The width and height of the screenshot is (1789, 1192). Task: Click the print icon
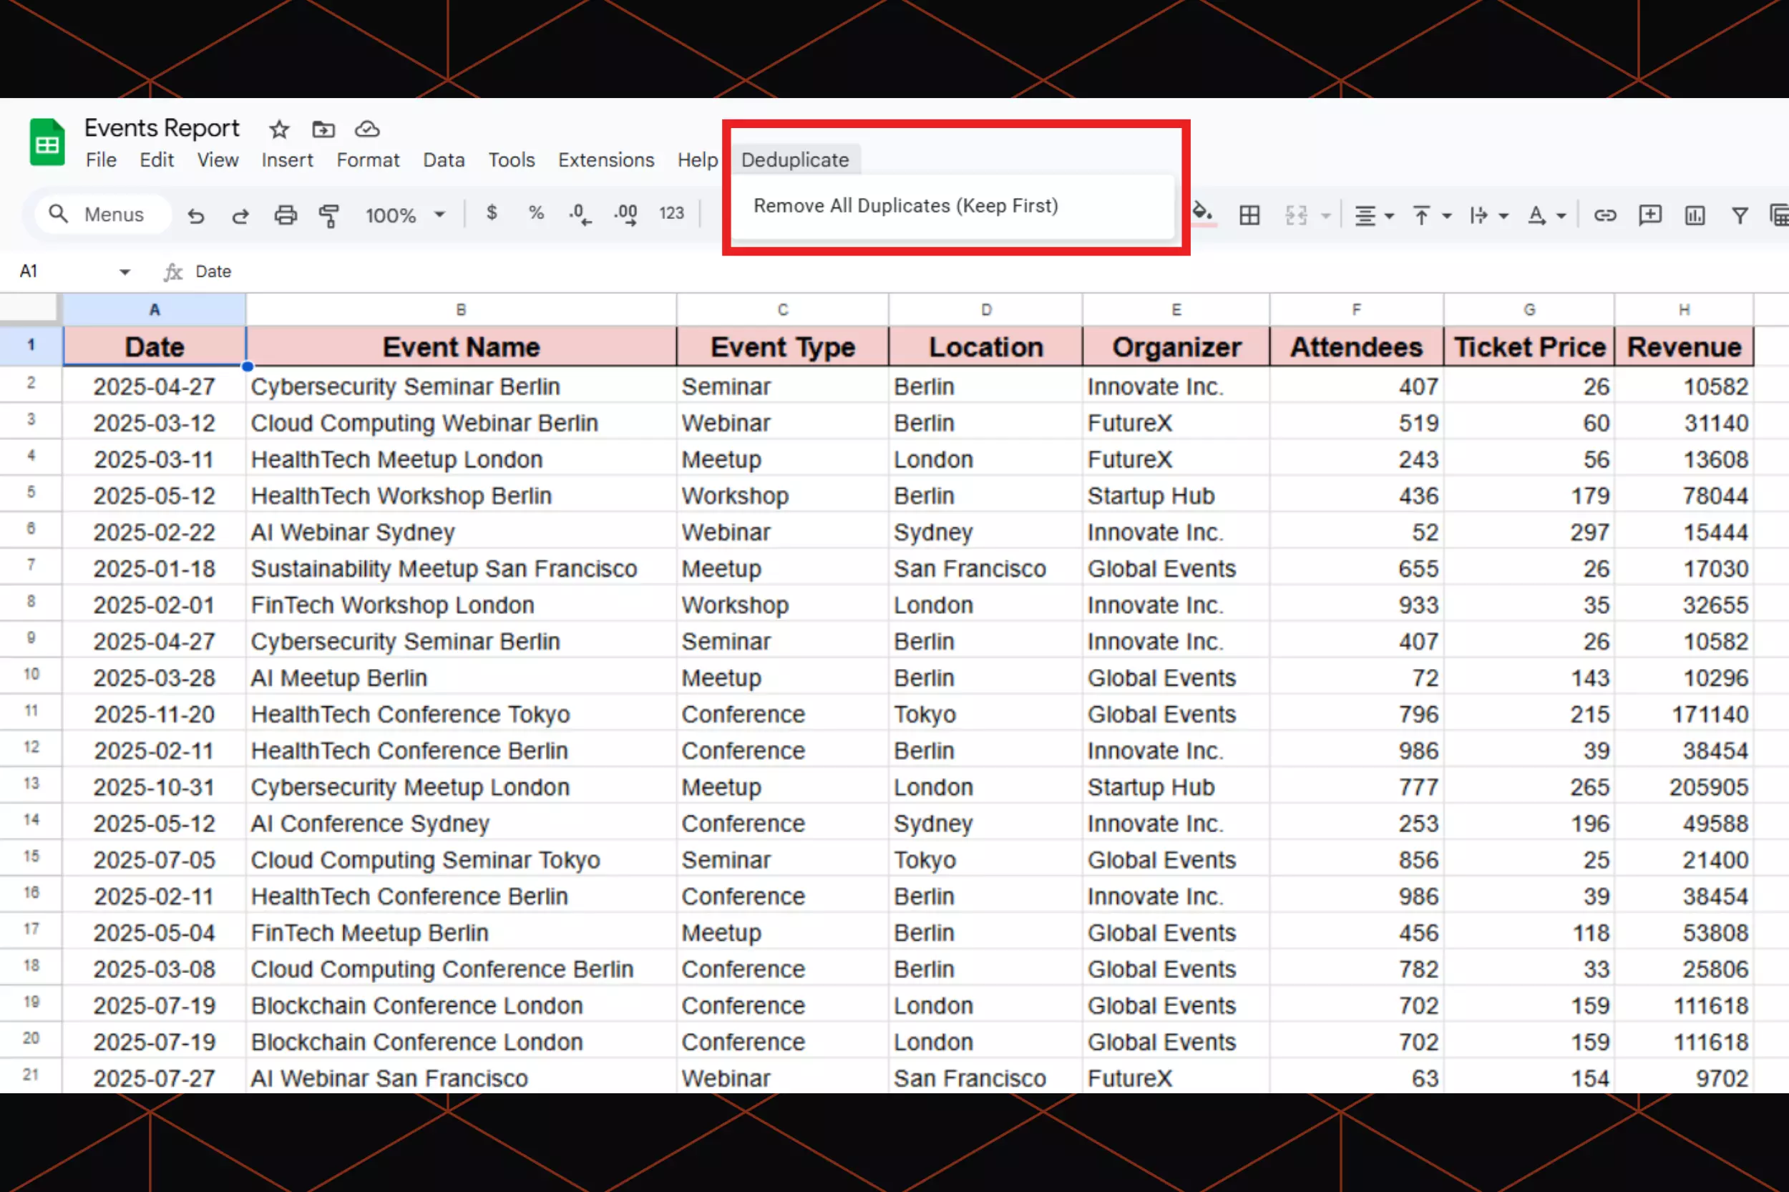pos(285,216)
